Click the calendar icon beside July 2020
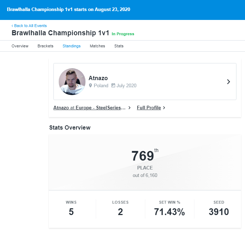 coord(113,85)
